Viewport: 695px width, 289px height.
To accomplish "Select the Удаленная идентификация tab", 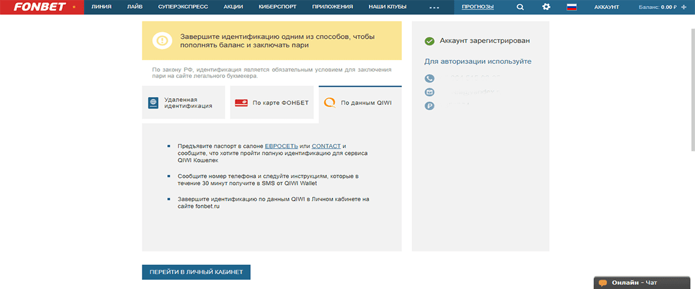I will pyautogui.click(x=184, y=103).
